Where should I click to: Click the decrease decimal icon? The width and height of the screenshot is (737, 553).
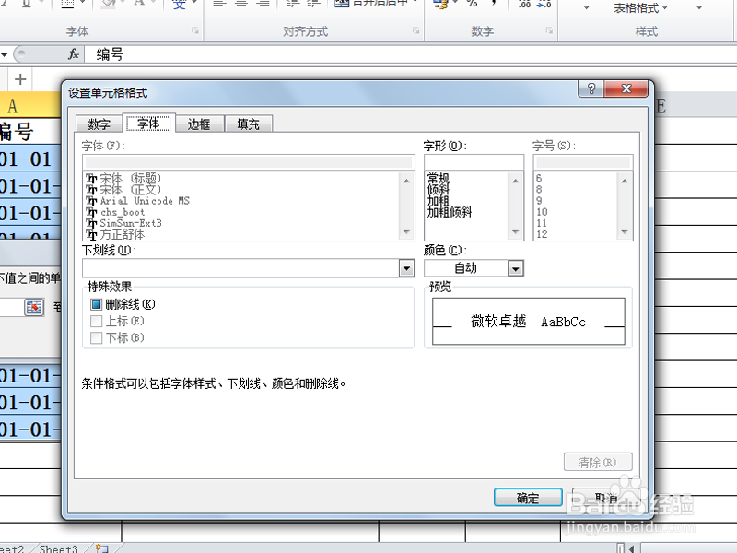pos(544,4)
